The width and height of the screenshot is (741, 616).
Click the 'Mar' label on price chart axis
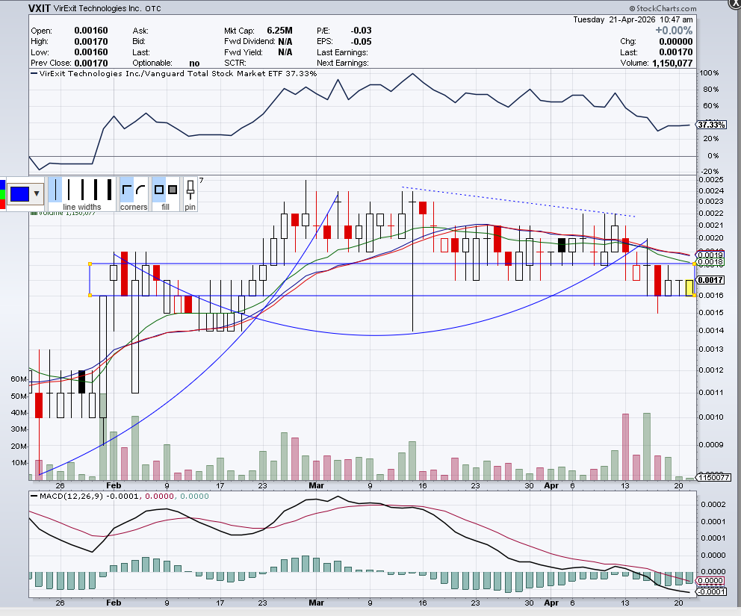coord(316,485)
